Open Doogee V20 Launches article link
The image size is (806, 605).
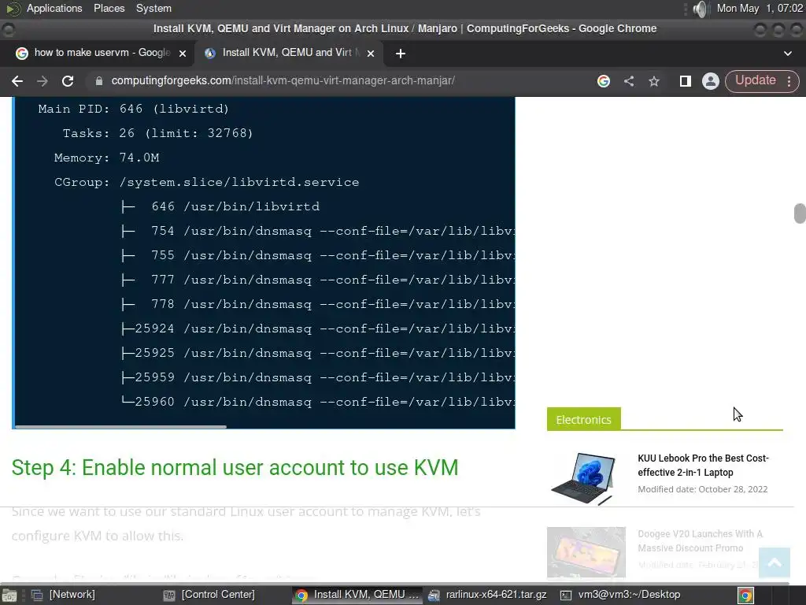pyautogui.click(x=700, y=540)
